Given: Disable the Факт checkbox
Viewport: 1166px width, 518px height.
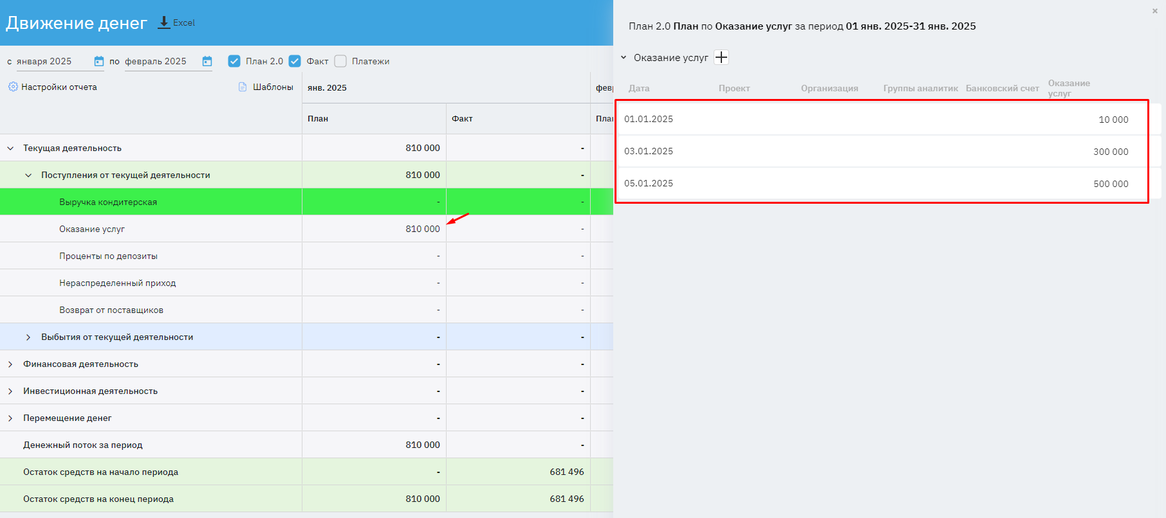Looking at the screenshot, I should coord(295,61).
